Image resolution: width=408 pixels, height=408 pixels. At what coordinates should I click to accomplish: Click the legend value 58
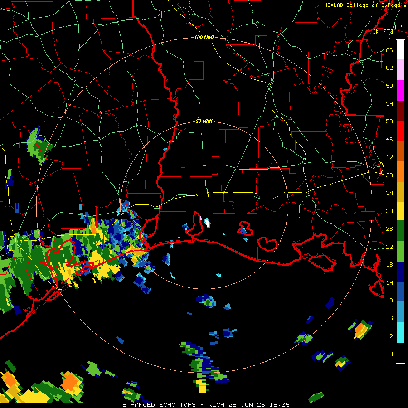pos(389,86)
